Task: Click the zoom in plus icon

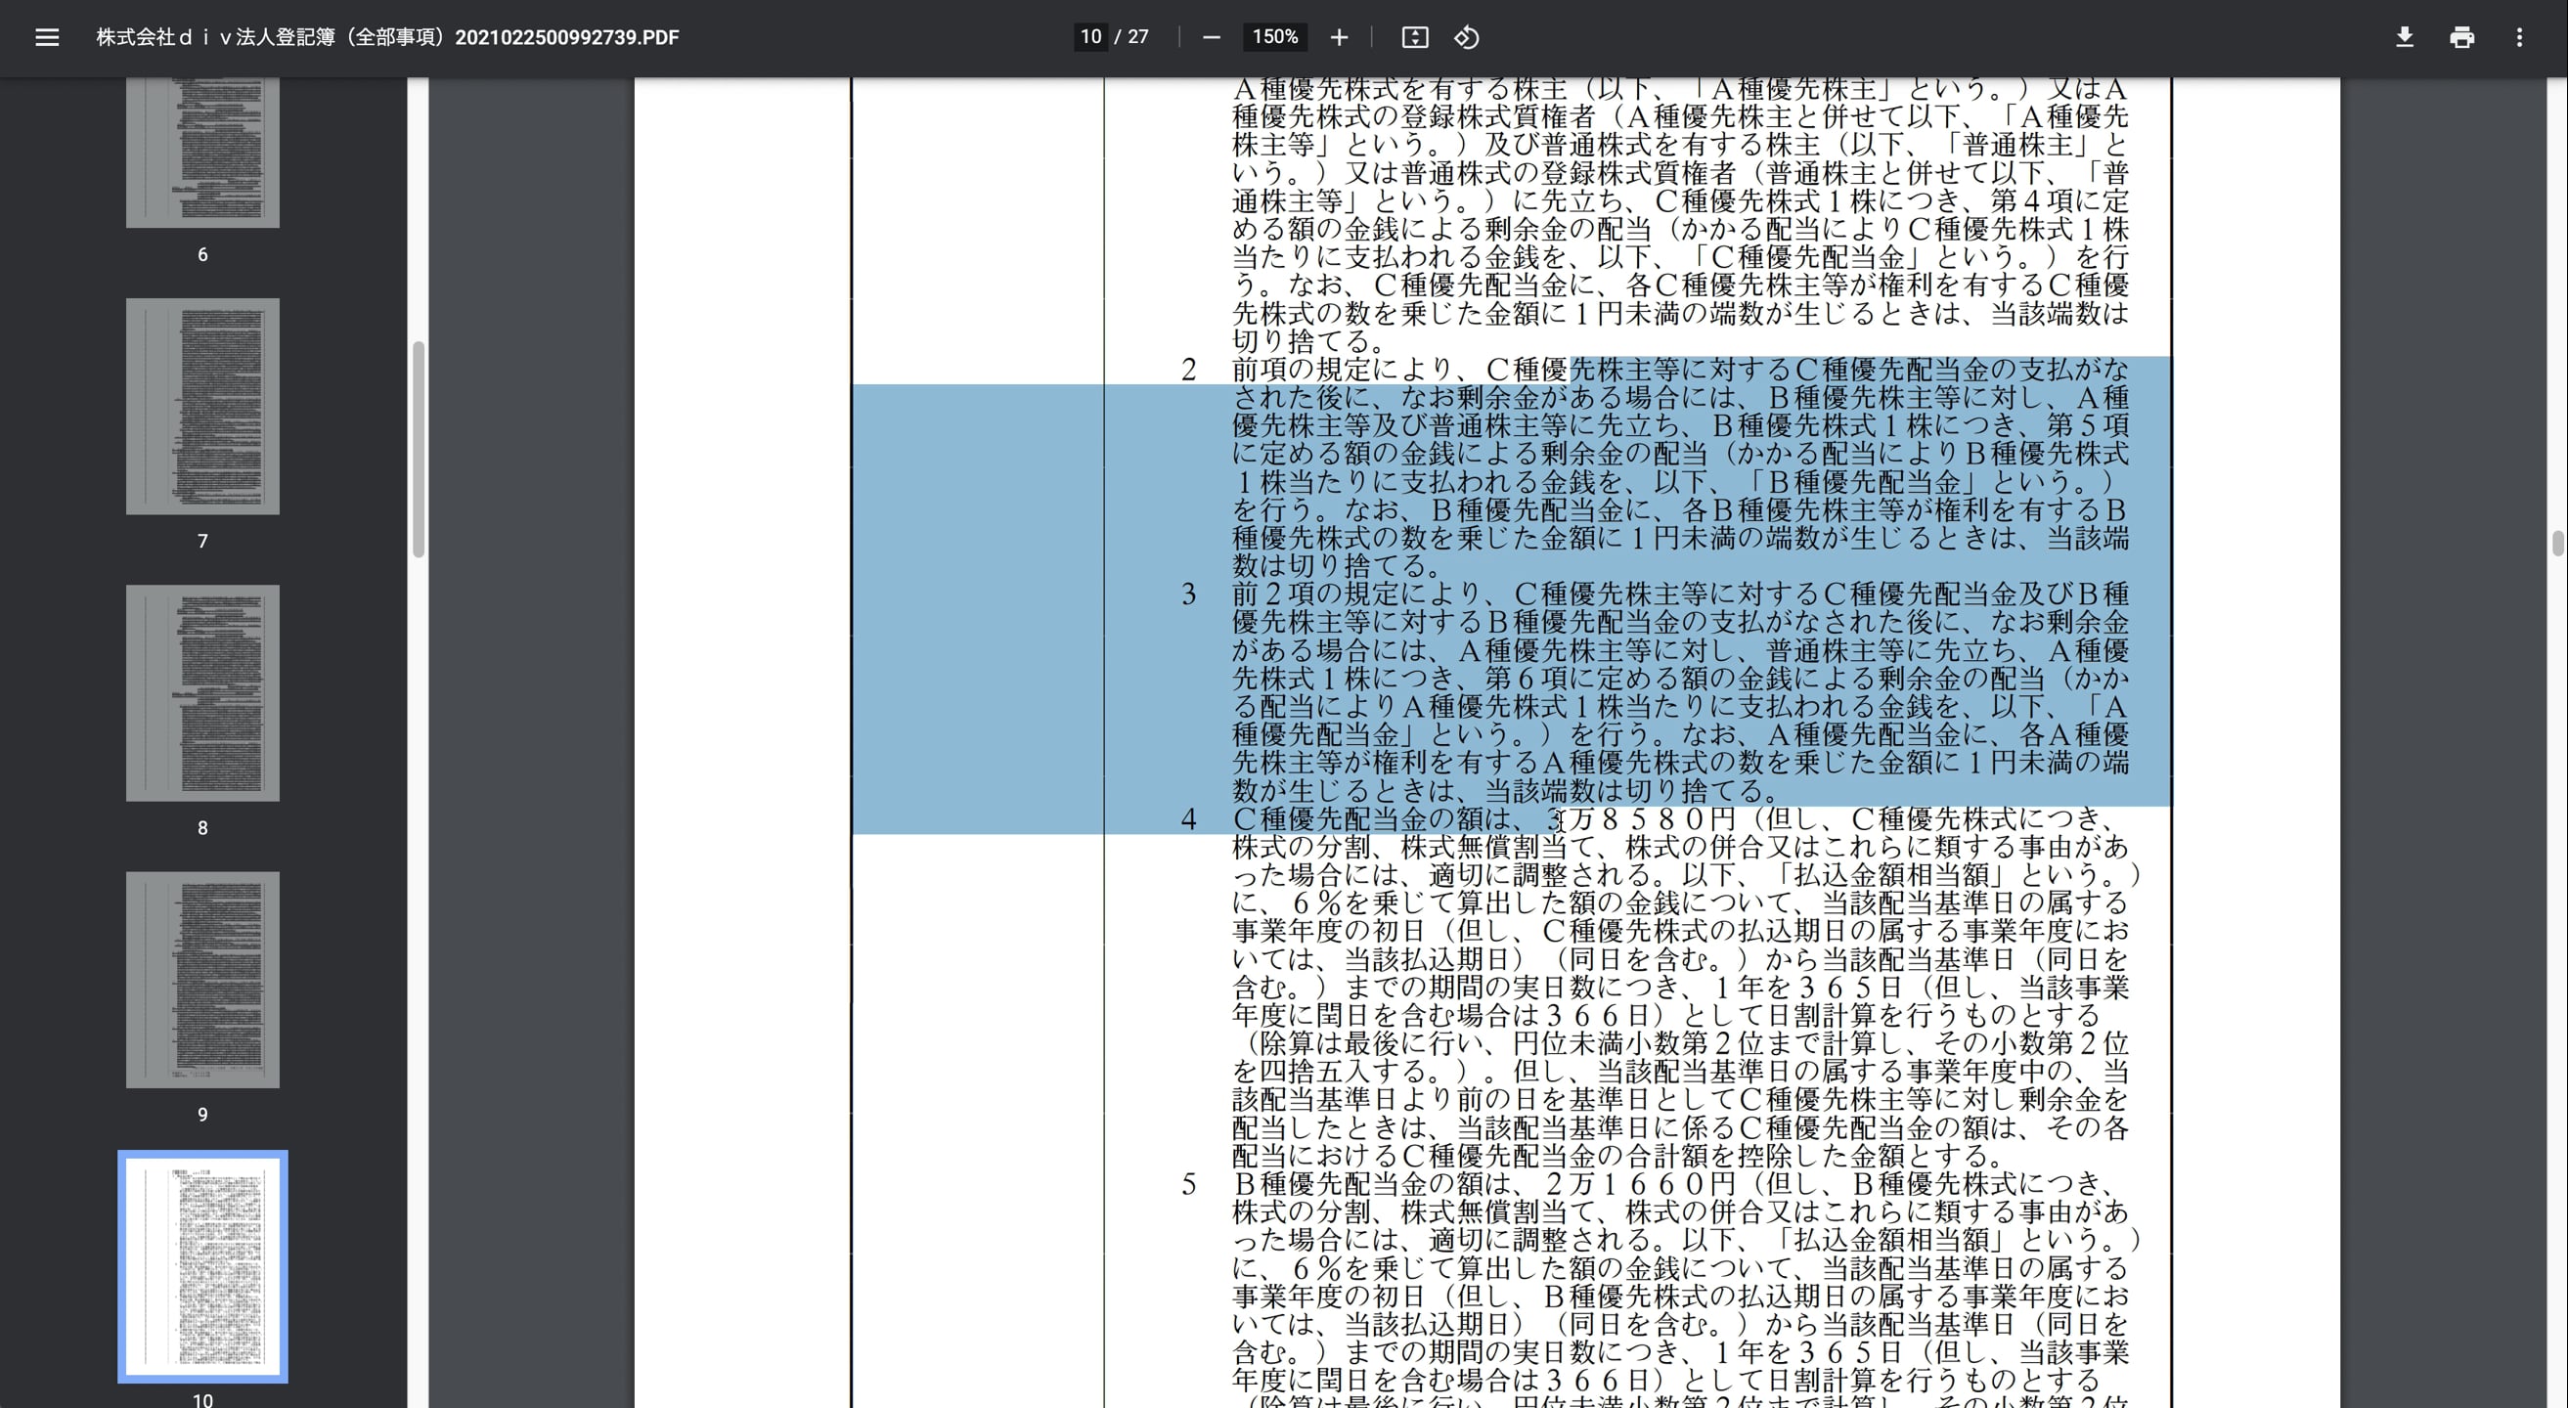Action: tap(1339, 38)
